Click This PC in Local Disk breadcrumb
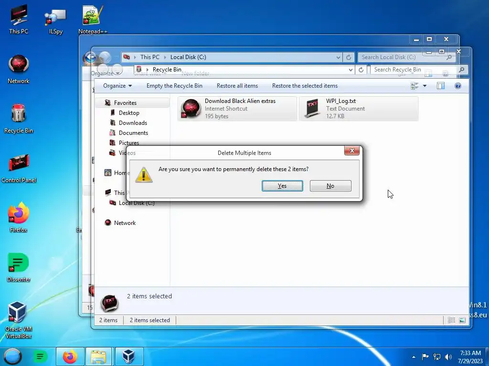Viewport: 489px width, 366px height. coord(149,57)
